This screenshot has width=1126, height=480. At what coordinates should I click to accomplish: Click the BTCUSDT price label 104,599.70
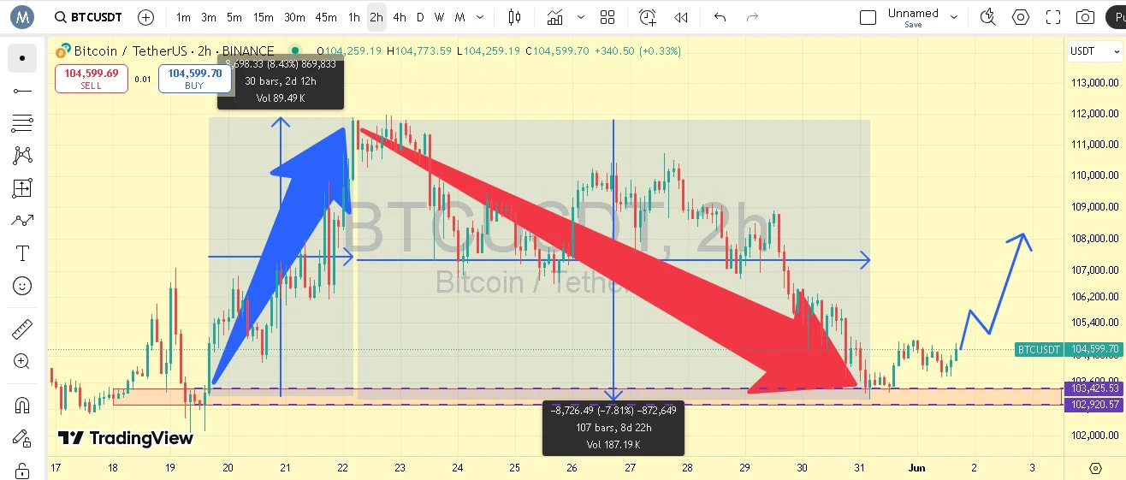click(1093, 349)
